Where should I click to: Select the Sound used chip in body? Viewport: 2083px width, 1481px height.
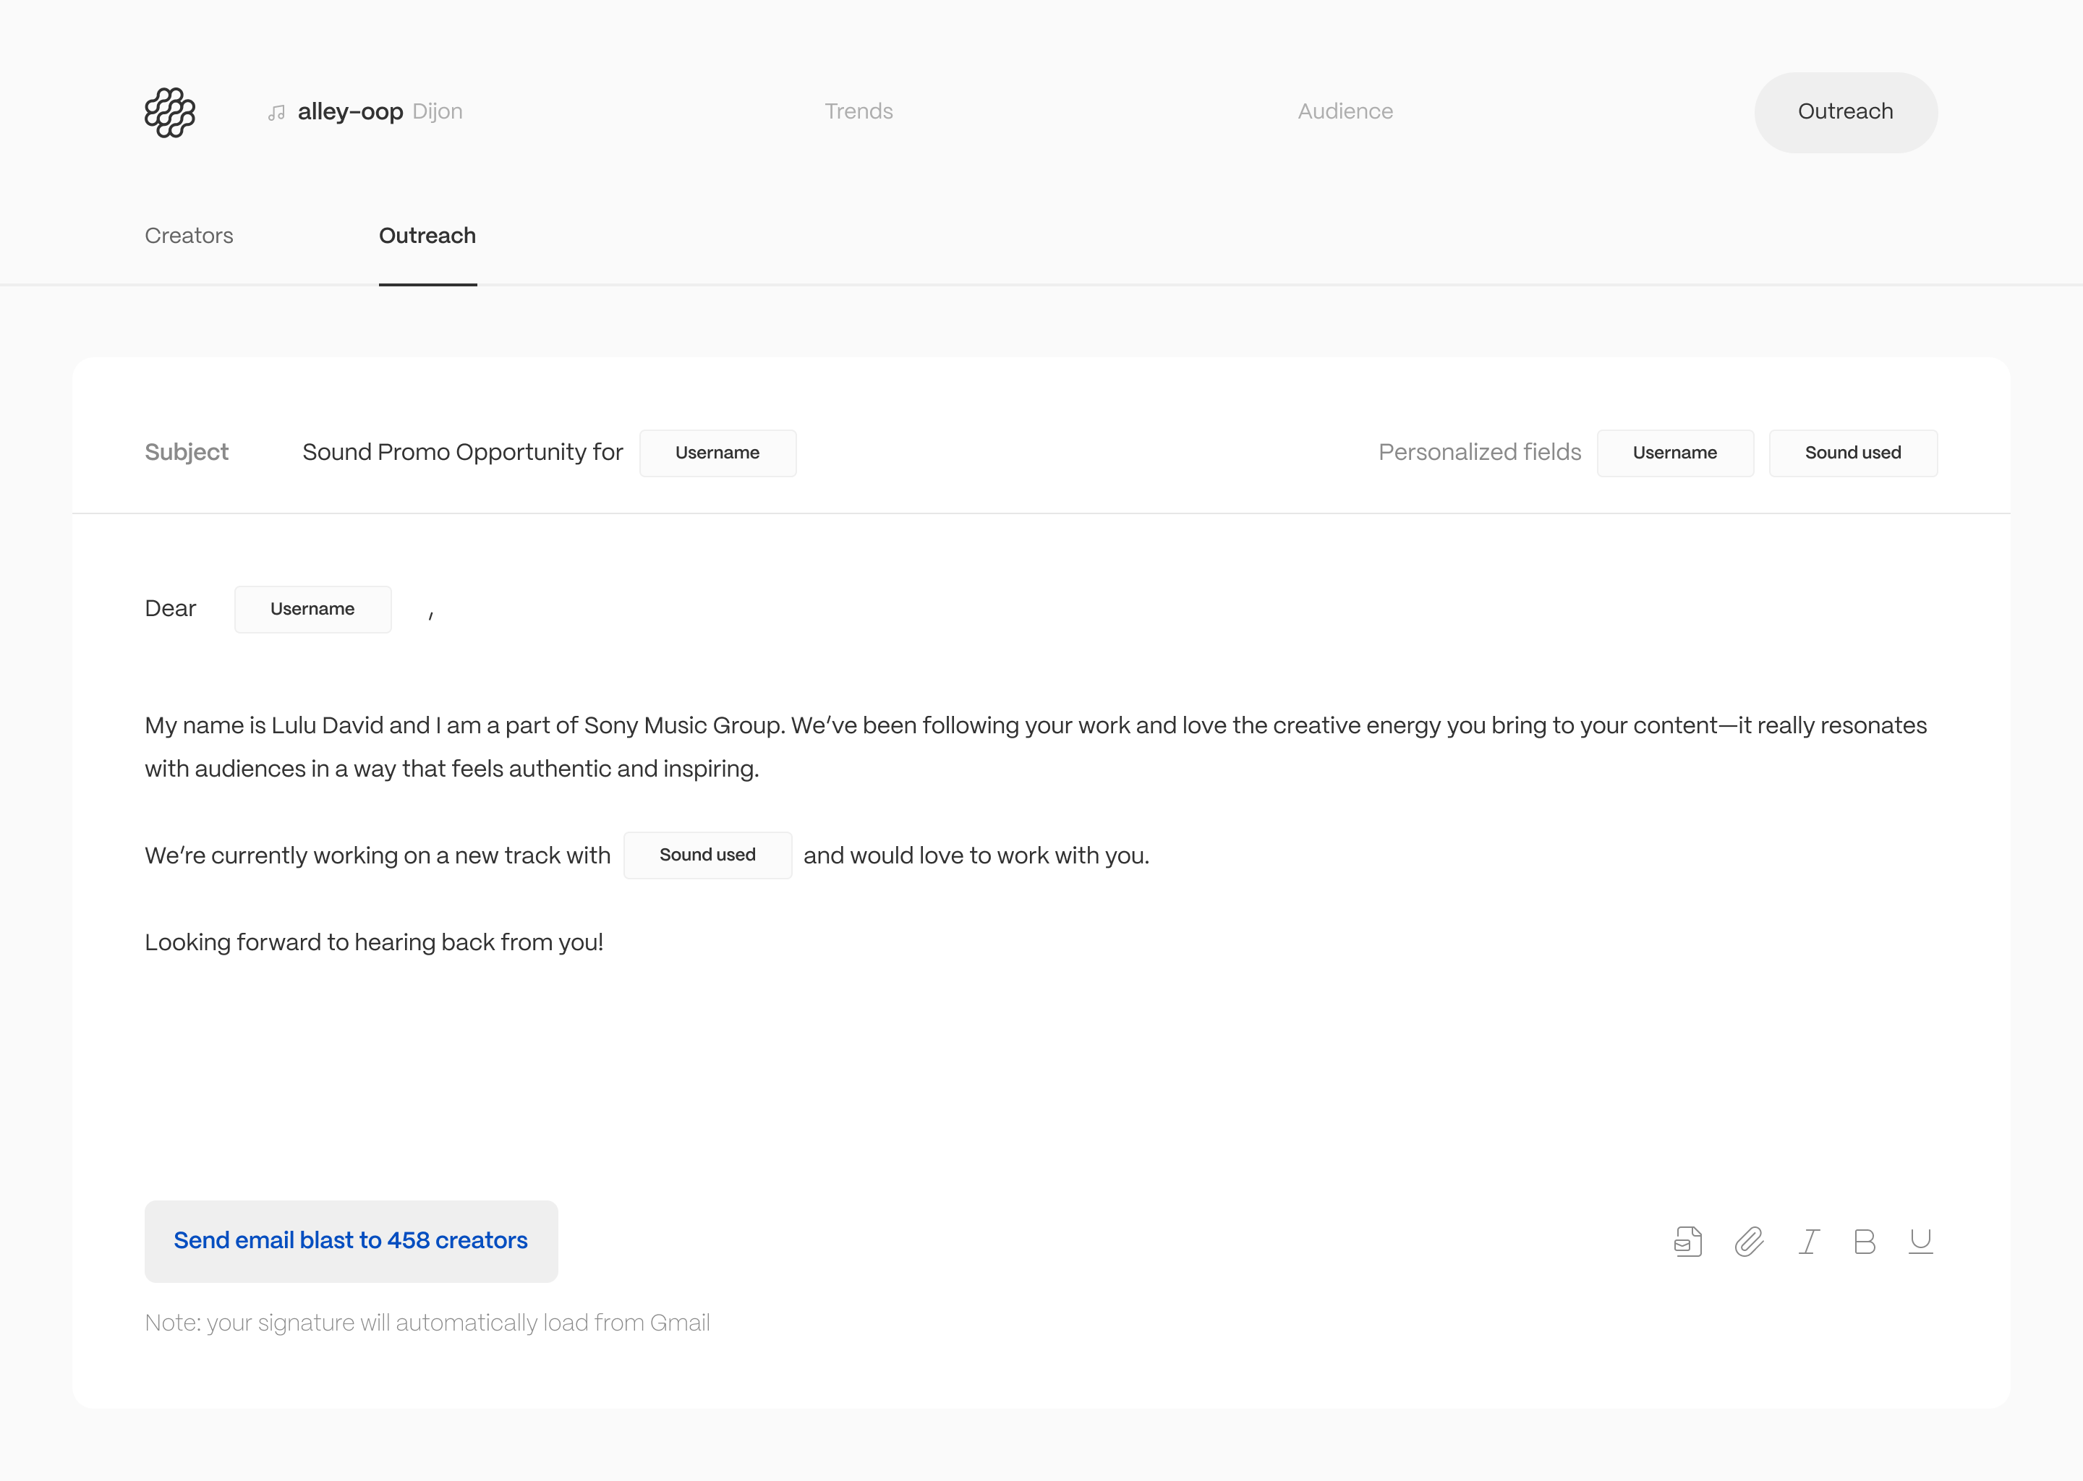click(707, 855)
